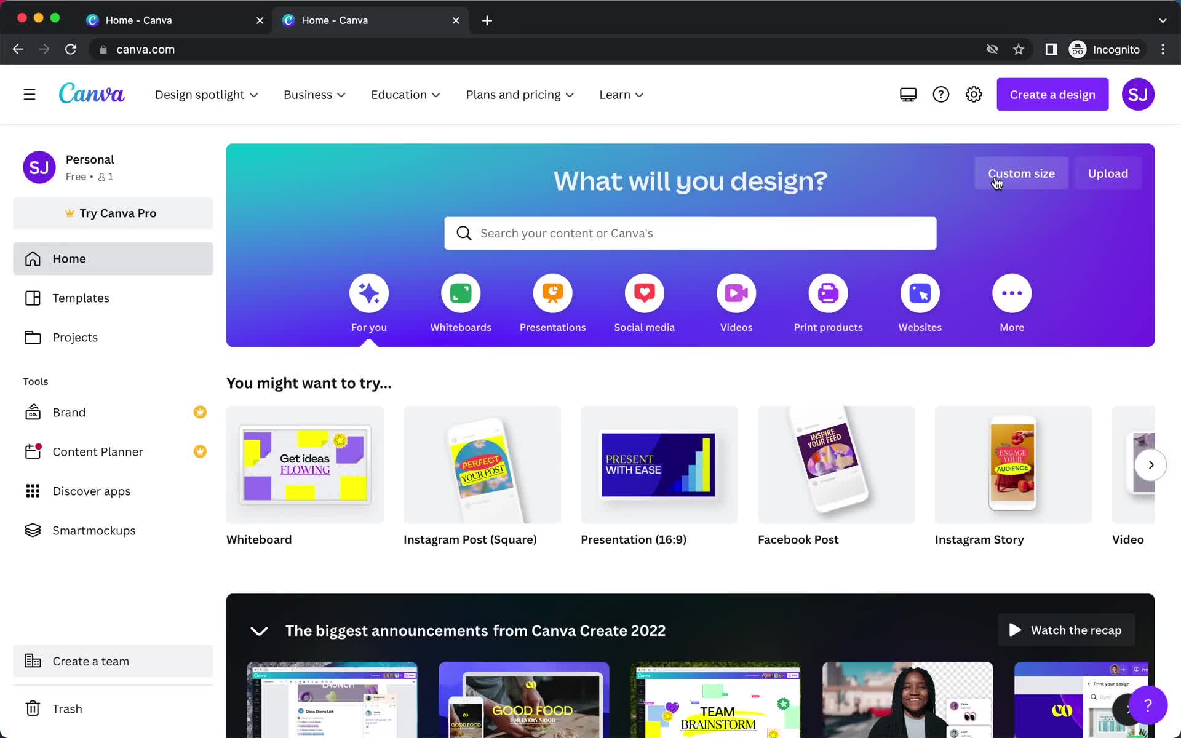Open the tab search chevron in Chrome
Image resolution: width=1181 pixels, height=738 pixels.
tap(1163, 20)
